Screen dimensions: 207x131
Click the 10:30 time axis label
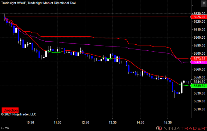pos(30,123)
